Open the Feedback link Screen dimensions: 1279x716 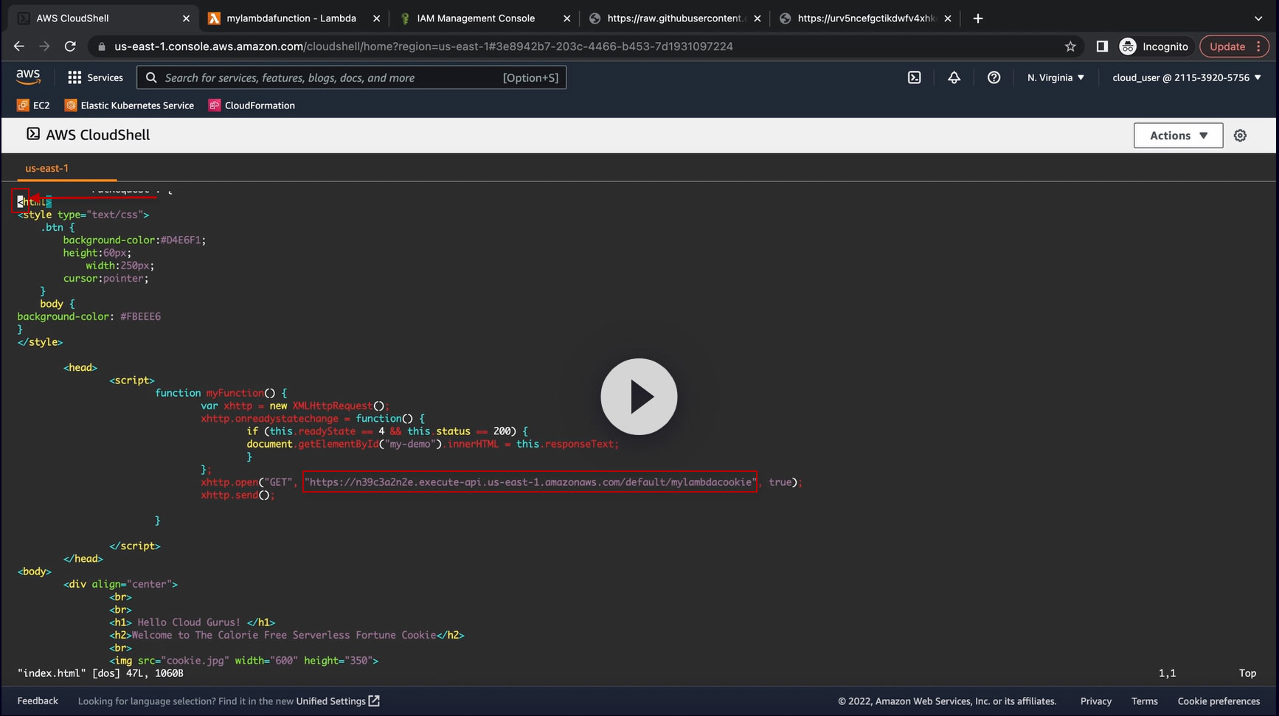[x=38, y=701]
